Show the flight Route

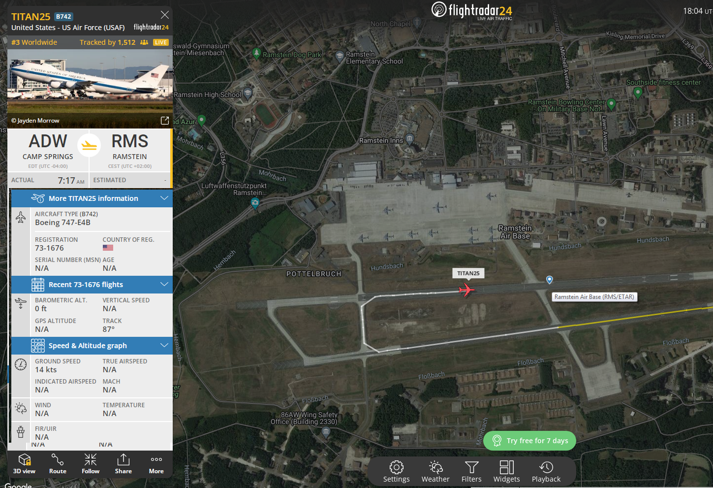pos(58,464)
